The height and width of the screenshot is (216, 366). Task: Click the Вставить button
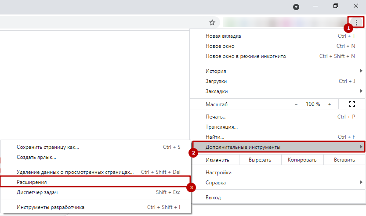coord(344,160)
